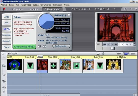Select the four-arrow expand transition
138x96 pixels.
pos(53,66)
